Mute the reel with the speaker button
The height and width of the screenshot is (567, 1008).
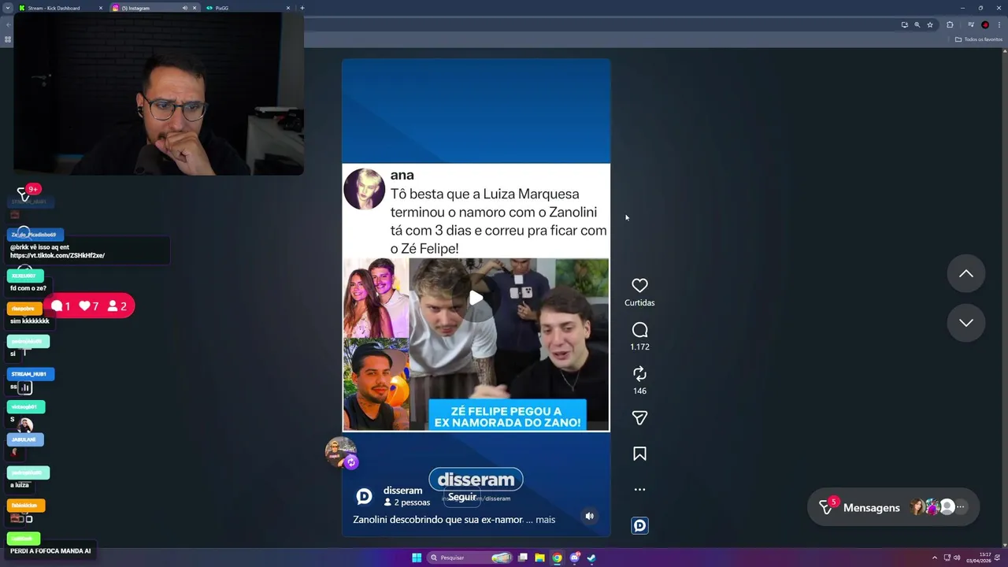pos(589,516)
